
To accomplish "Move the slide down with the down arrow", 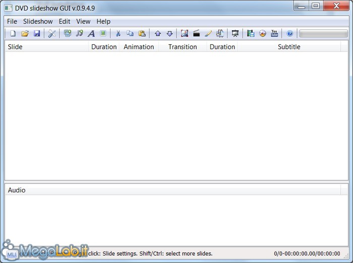I will click(x=170, y=34).
